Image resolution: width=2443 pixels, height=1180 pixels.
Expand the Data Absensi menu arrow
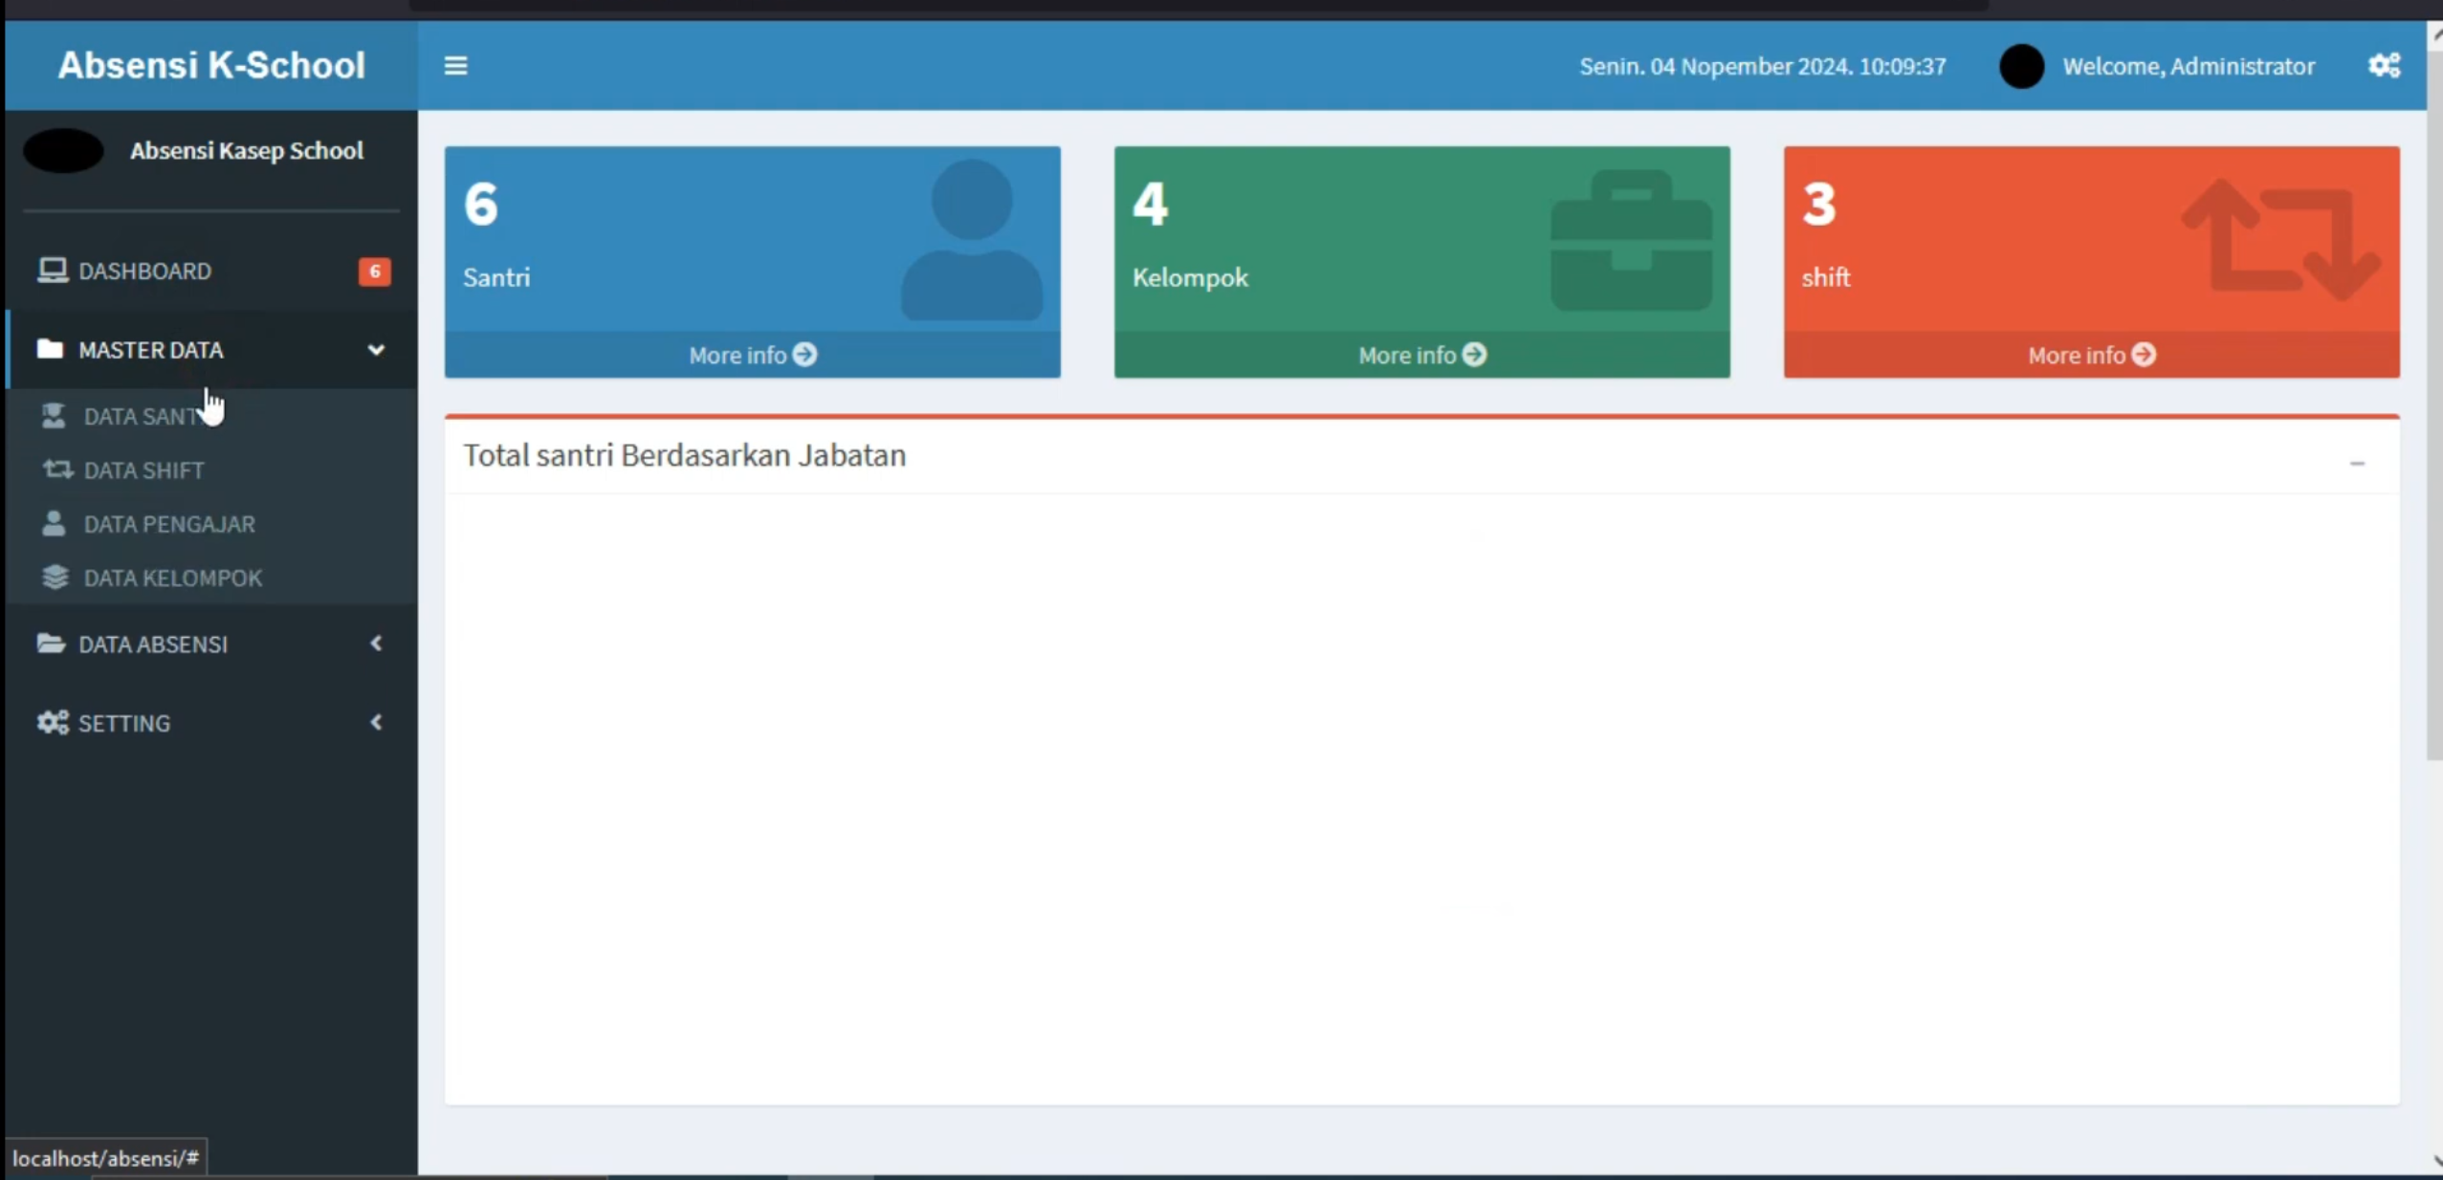pos(376,644)
